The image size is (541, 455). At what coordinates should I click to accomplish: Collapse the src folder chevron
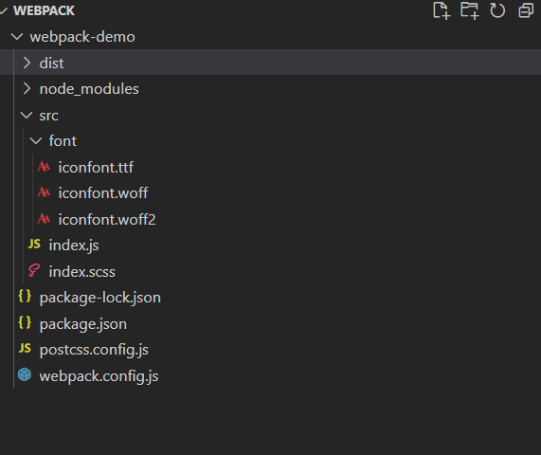click(x=27, y=115)
